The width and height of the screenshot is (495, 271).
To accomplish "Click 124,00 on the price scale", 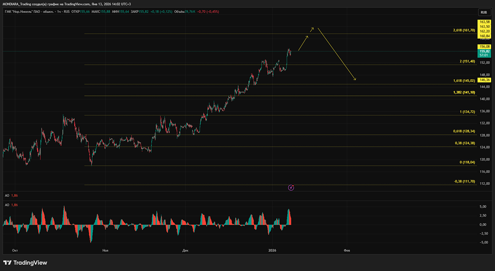I will click(x=485, y=147).
